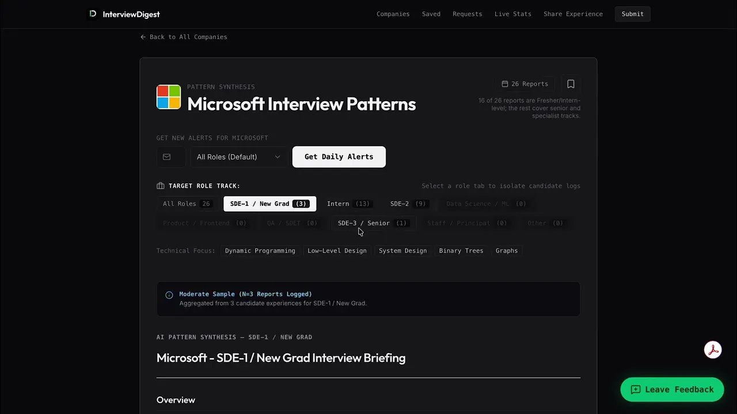The image size is (737, 414).
Task: Click the SDE-1 / New Grad Interview Briefing heading
Action: pos(281,358)
